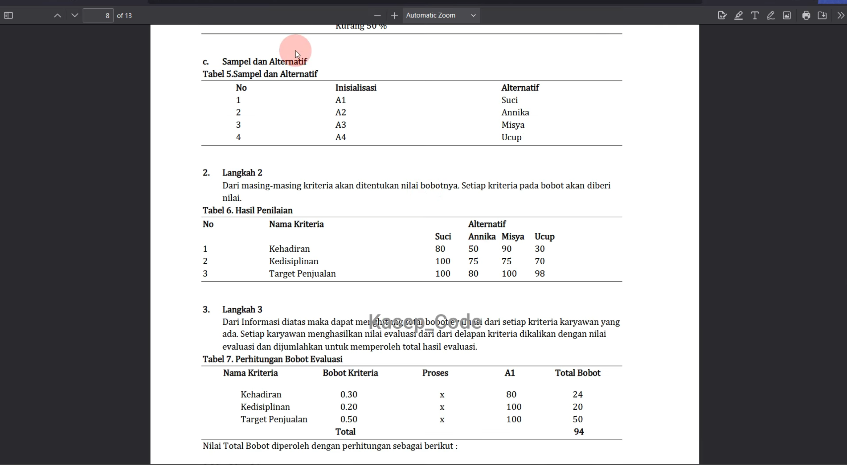Click 'Target Penjualan' row name in Tabel 6

click(x=302, y=274)
